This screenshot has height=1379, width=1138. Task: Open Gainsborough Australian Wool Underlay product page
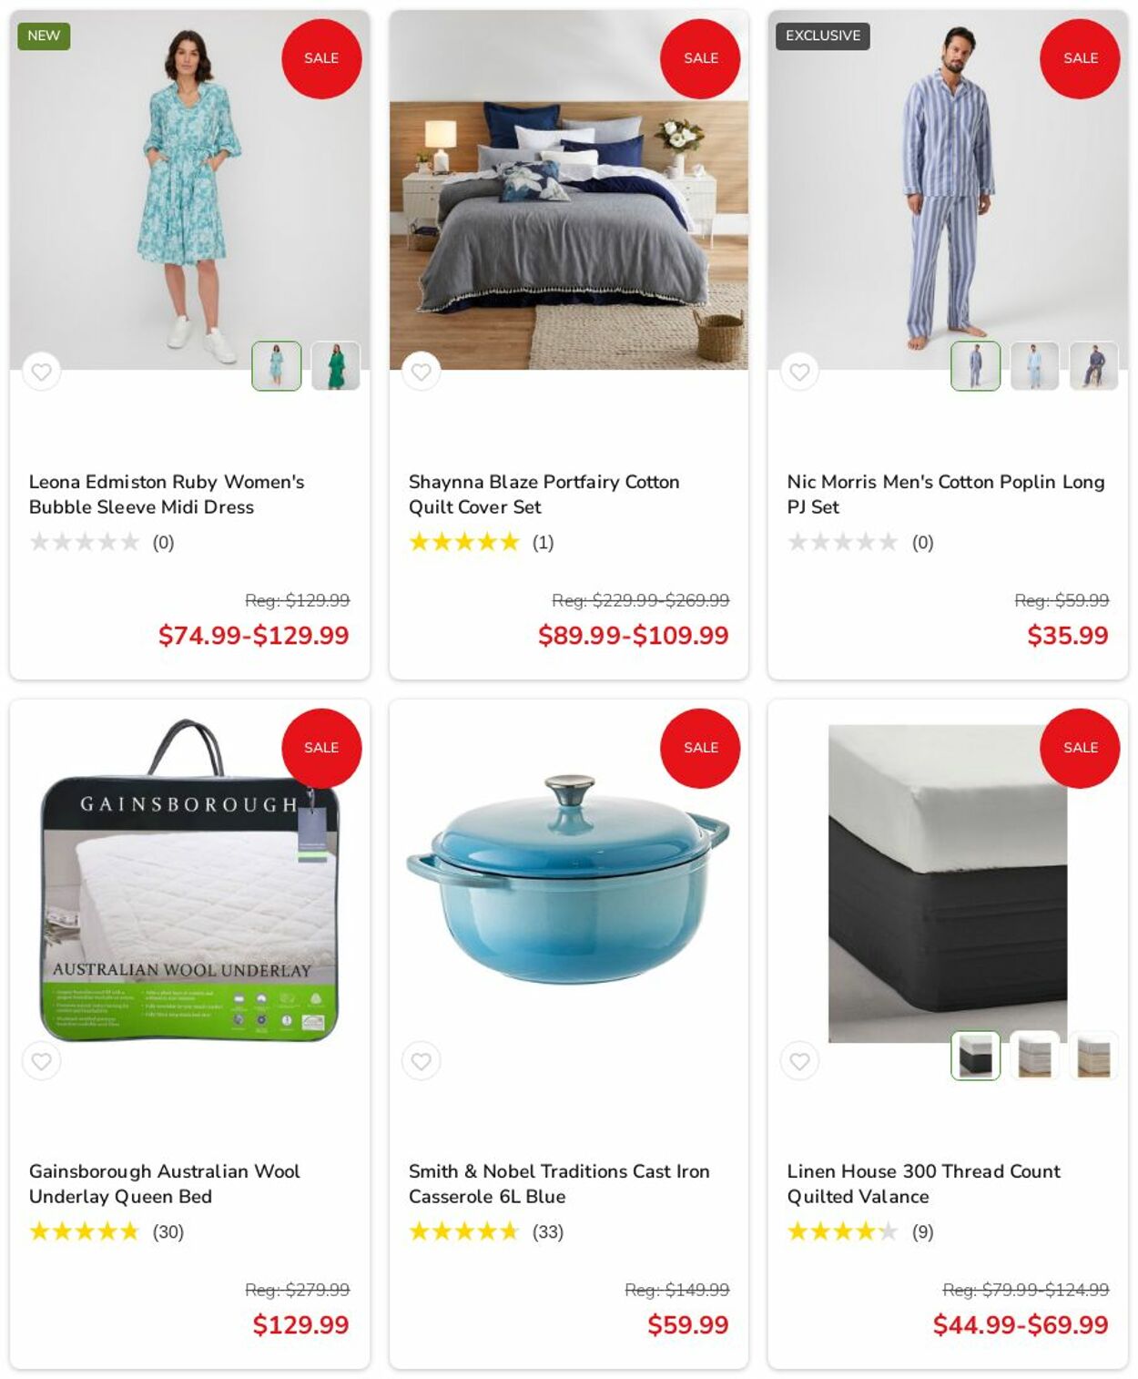(x=164, y=1183)
